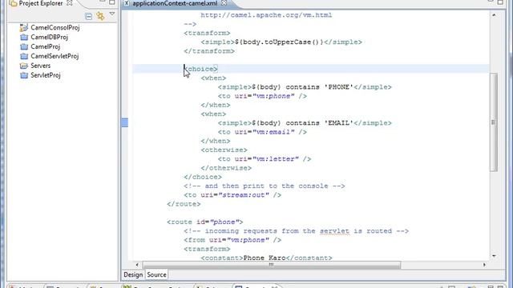Select the applicationContext-camel.xml editor tab
The image size is (513, 288).
coord(175,3)
